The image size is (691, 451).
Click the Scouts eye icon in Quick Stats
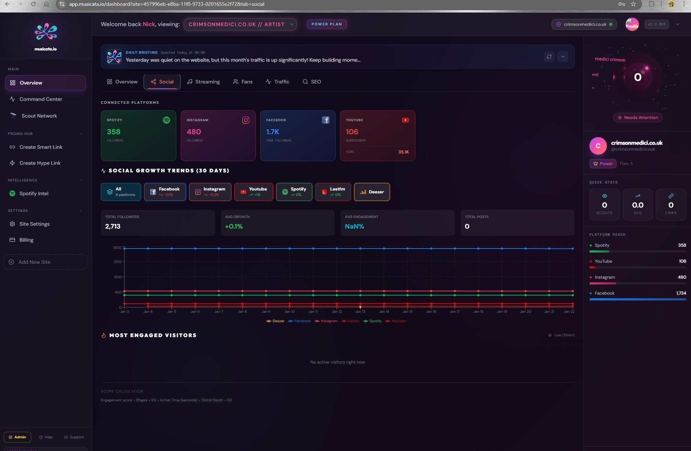(x=605, y=196)
